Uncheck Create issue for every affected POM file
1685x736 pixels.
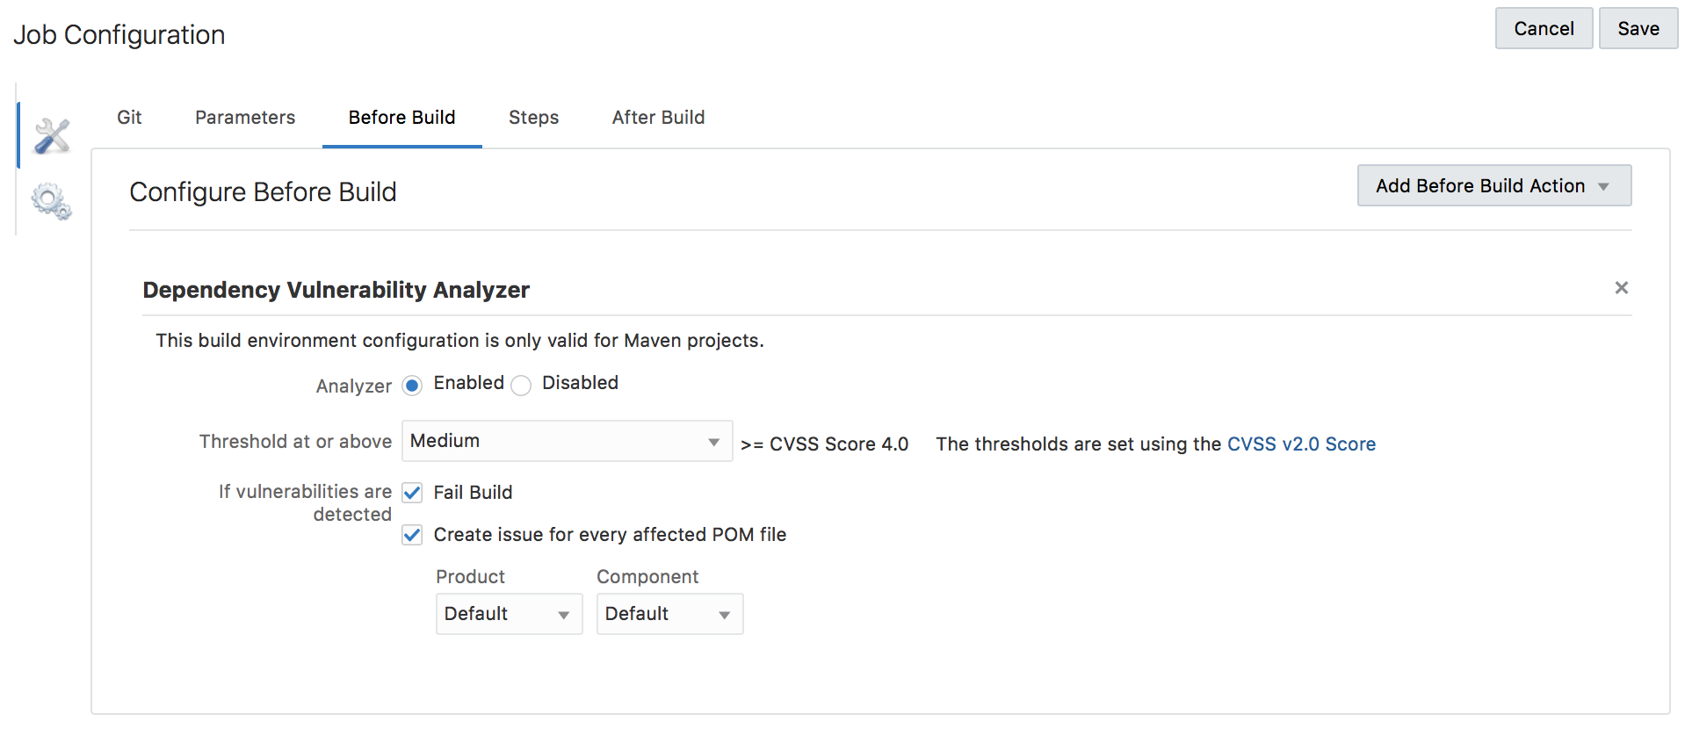pyautogui.click(x=412, y=535)
